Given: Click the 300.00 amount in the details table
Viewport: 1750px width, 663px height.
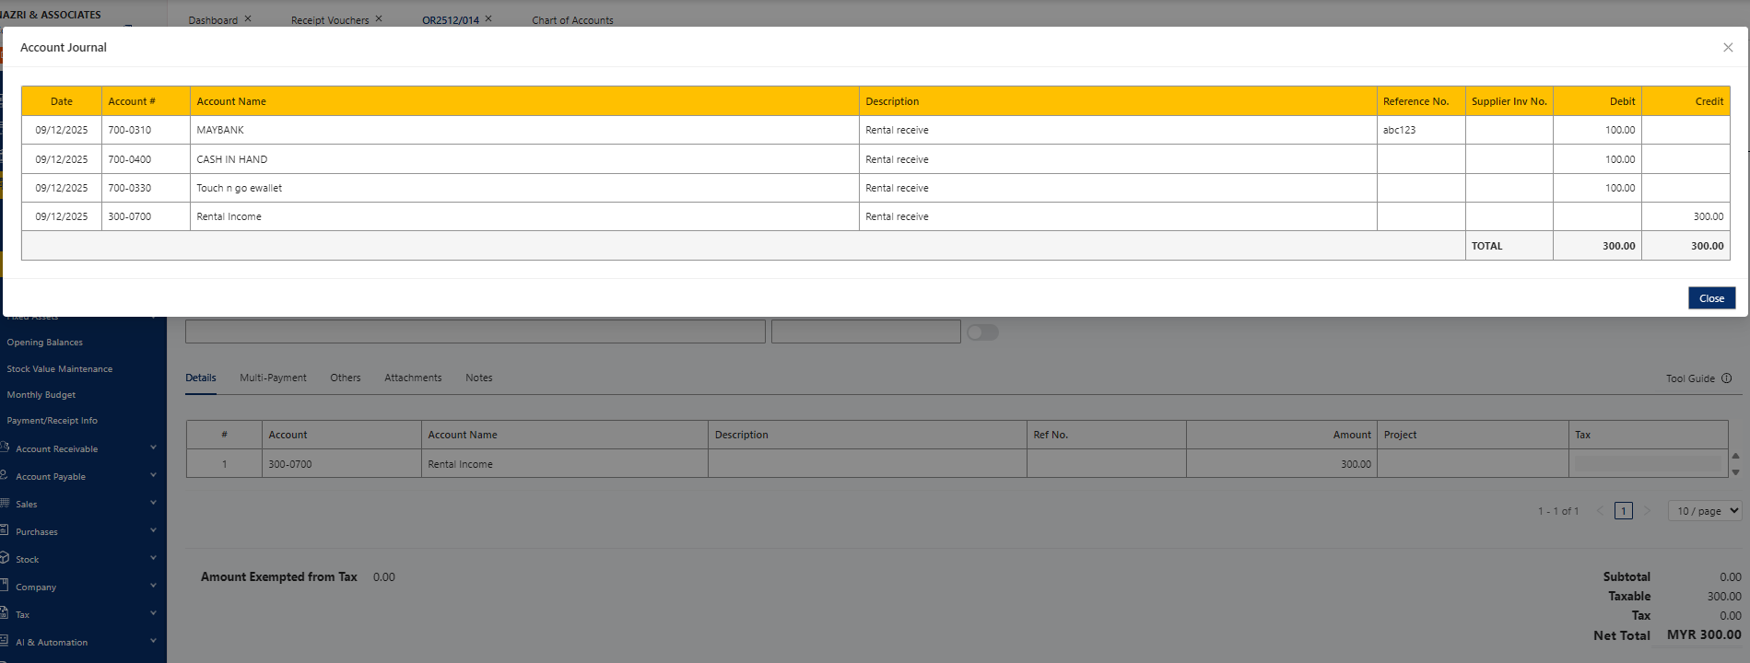Looking at the screenshot, I should point(1356,464).
